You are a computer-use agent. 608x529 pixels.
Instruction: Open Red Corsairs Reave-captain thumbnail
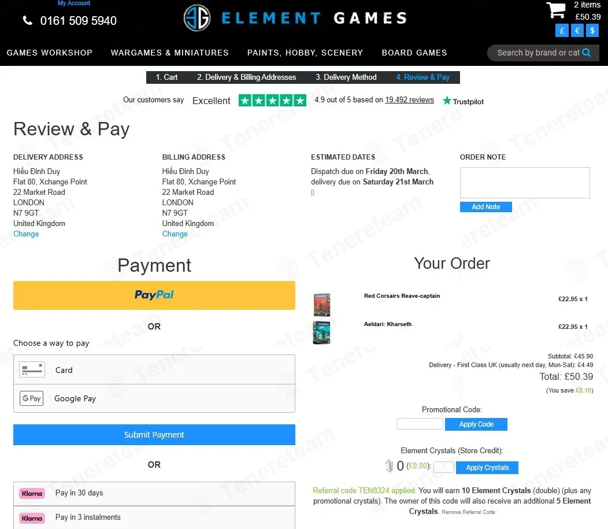coord(322,305)
